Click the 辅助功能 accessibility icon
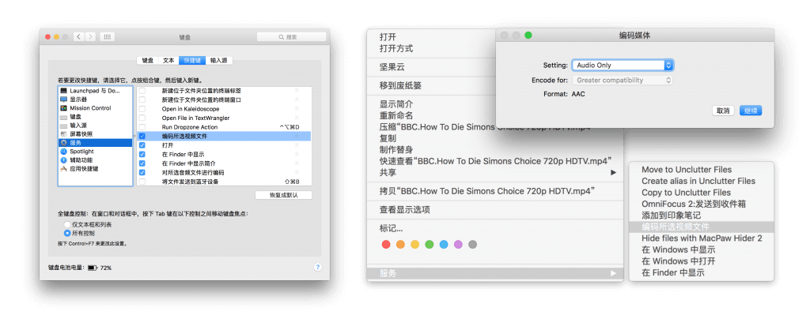The height and width of the screenshot is (315, 810). tap(63, 160)
